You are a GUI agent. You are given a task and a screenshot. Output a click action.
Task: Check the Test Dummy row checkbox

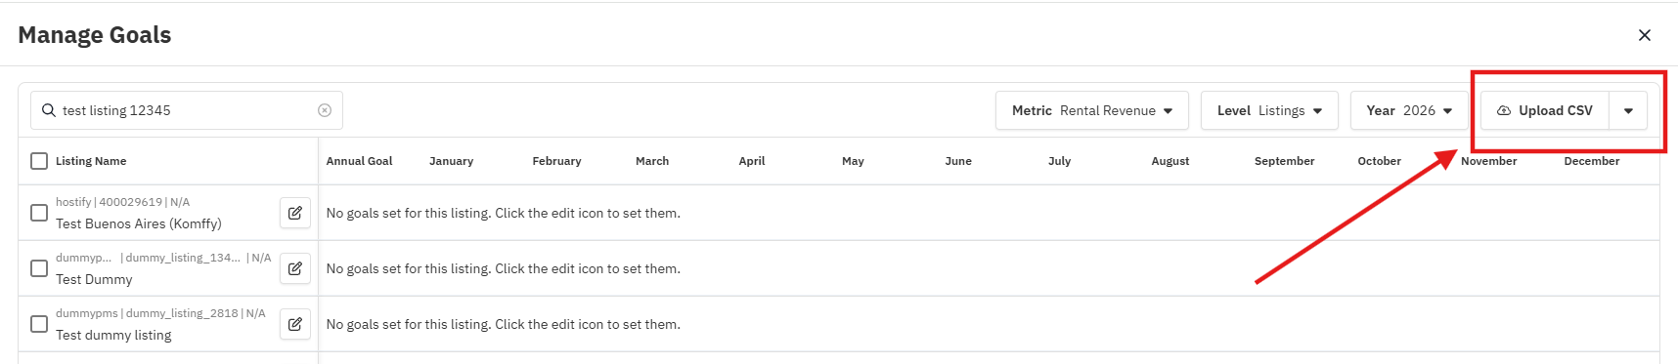[39, 268]
